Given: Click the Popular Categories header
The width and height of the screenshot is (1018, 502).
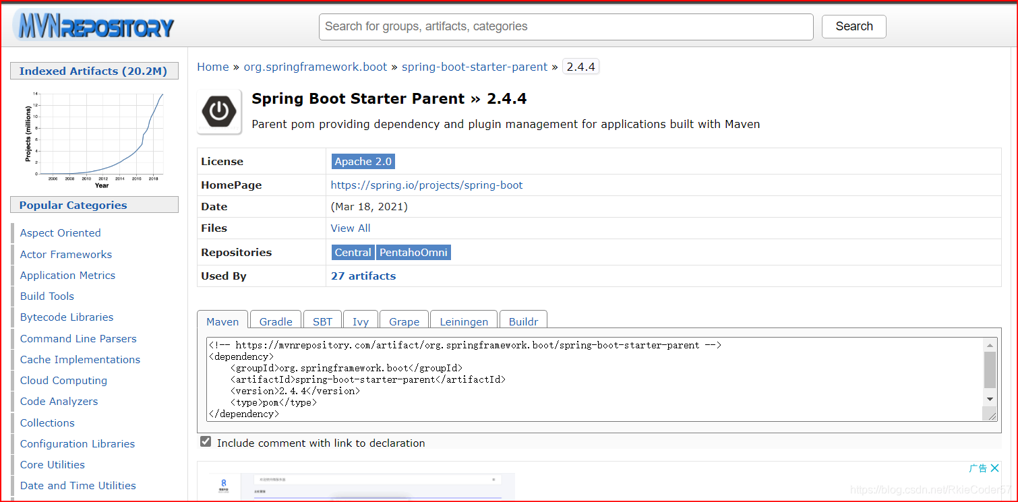Looking at the screenshot, I should click(94, 205).
